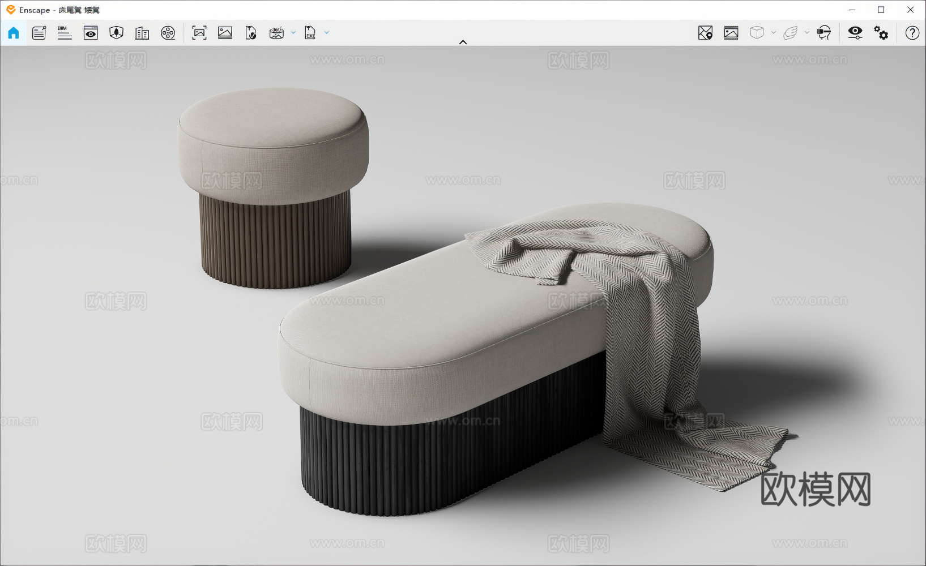The image size is (926, 566).
Task: Open the View Management notes icon
Action: (39, 33)
